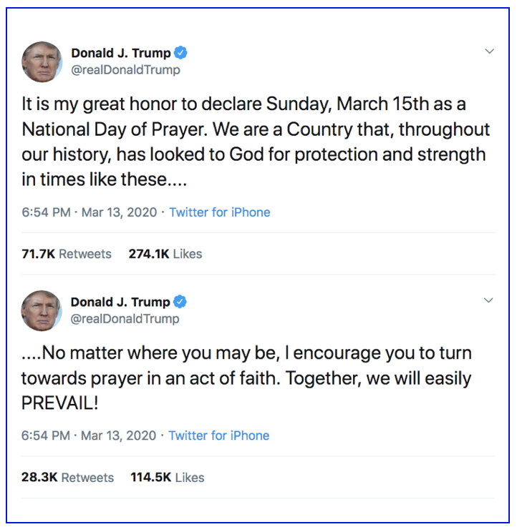Select the "Together, we will easily PREVAIL!" tweet text

[x=246, y=378]
